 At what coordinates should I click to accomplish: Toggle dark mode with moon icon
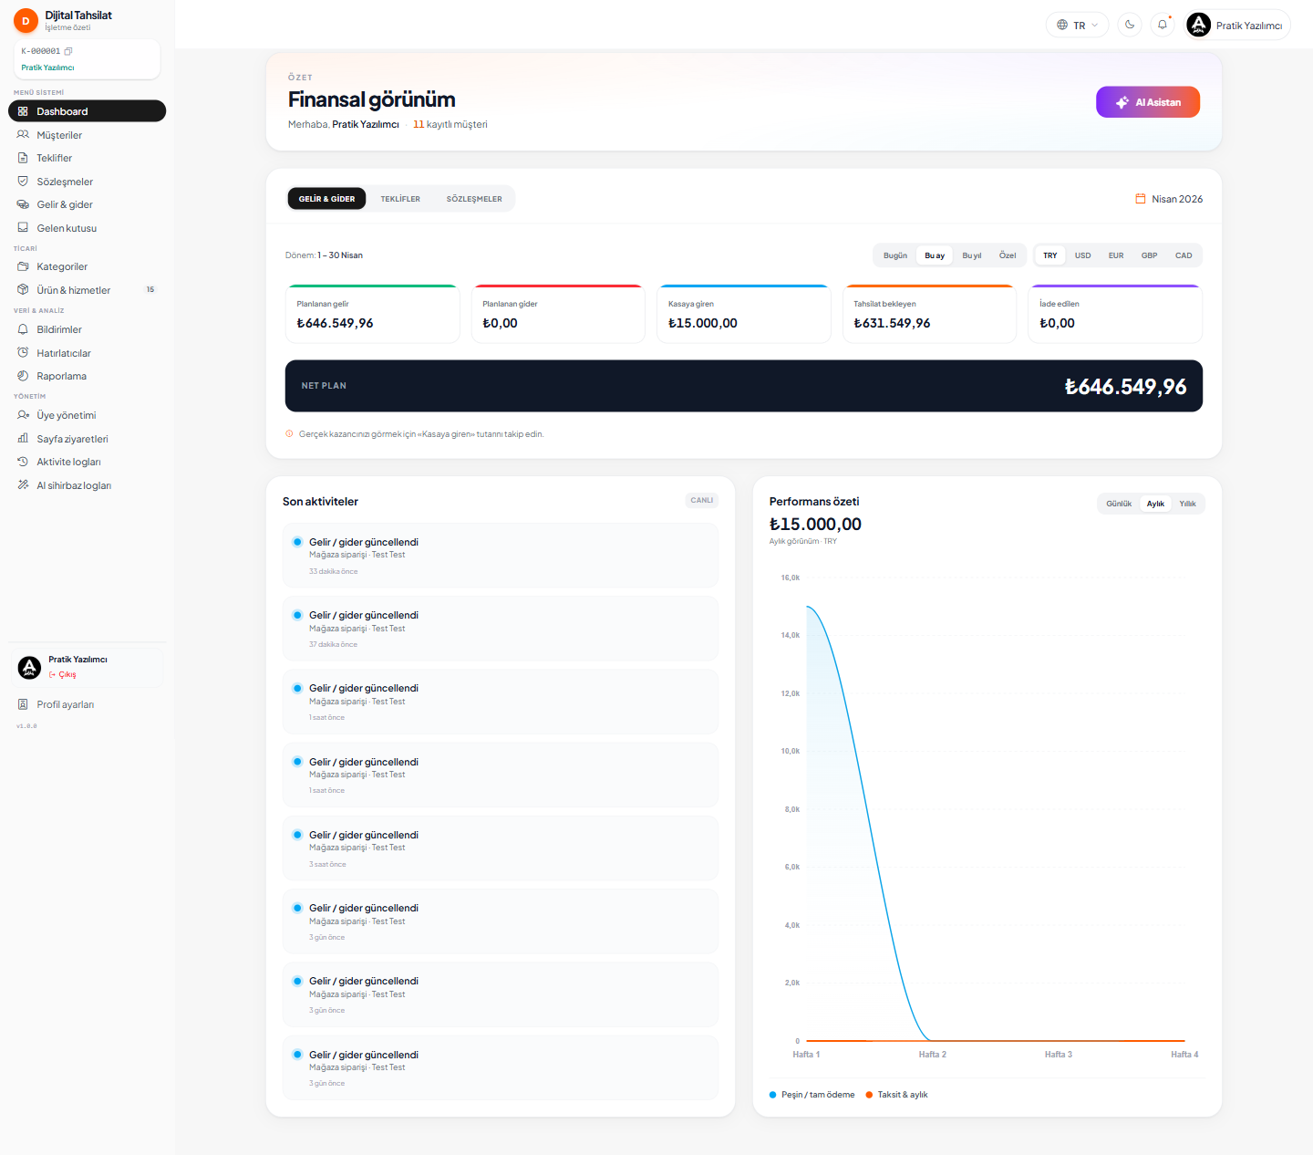[x=1130, y=25]
